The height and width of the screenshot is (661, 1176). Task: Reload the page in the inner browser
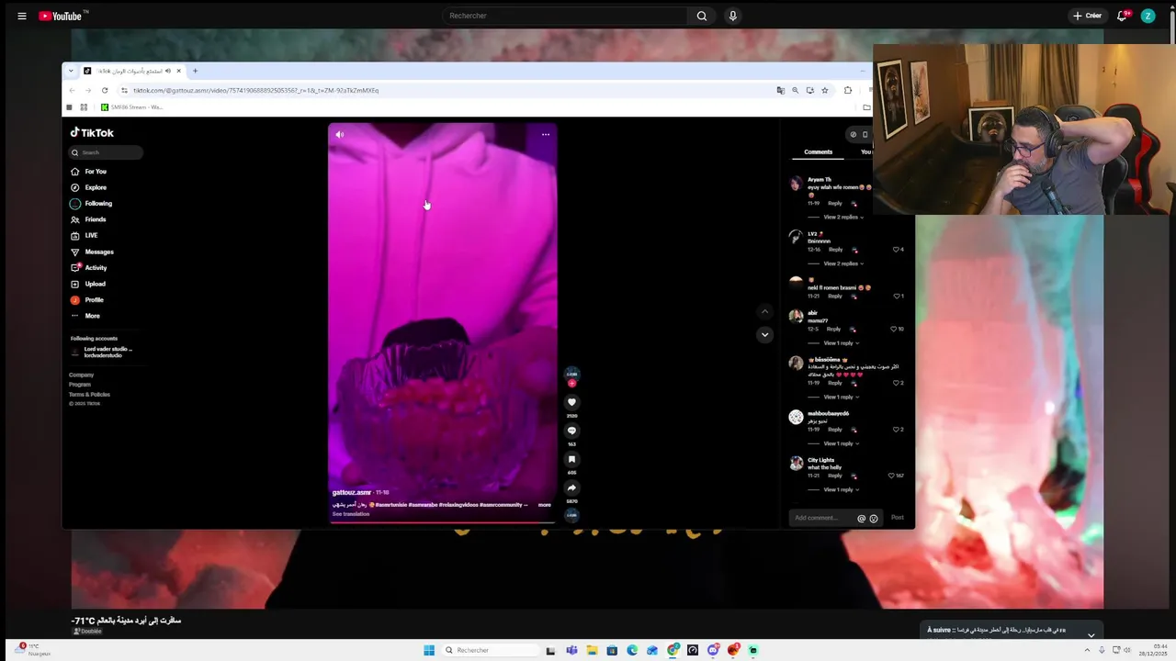[x=105, y=90]
